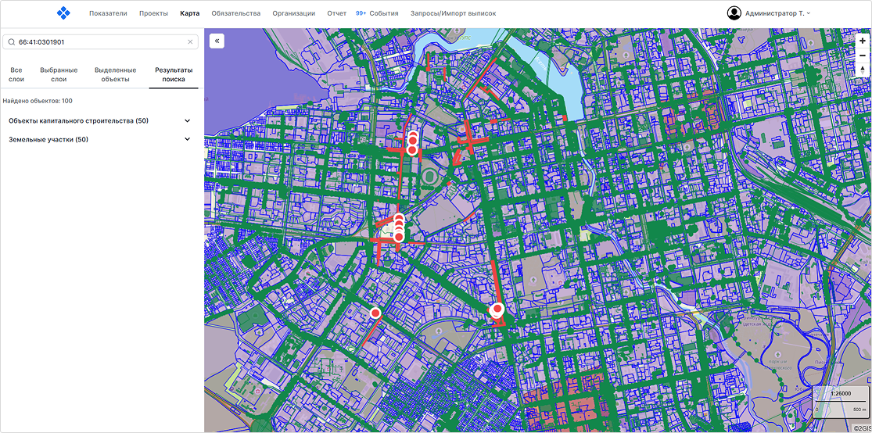Click the search magnifier icon

pyautogui.click(x=11, y=41)
